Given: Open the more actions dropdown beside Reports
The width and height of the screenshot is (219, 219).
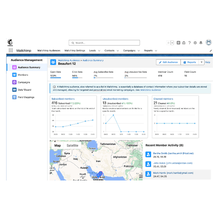Looking at the screenshot, I should pyautogui.click(x=201, y=62).
